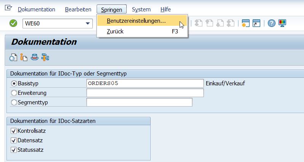Screen dimensions: 304x162
Task: Open the blue Help question mark icon
Action: (272, 23)
